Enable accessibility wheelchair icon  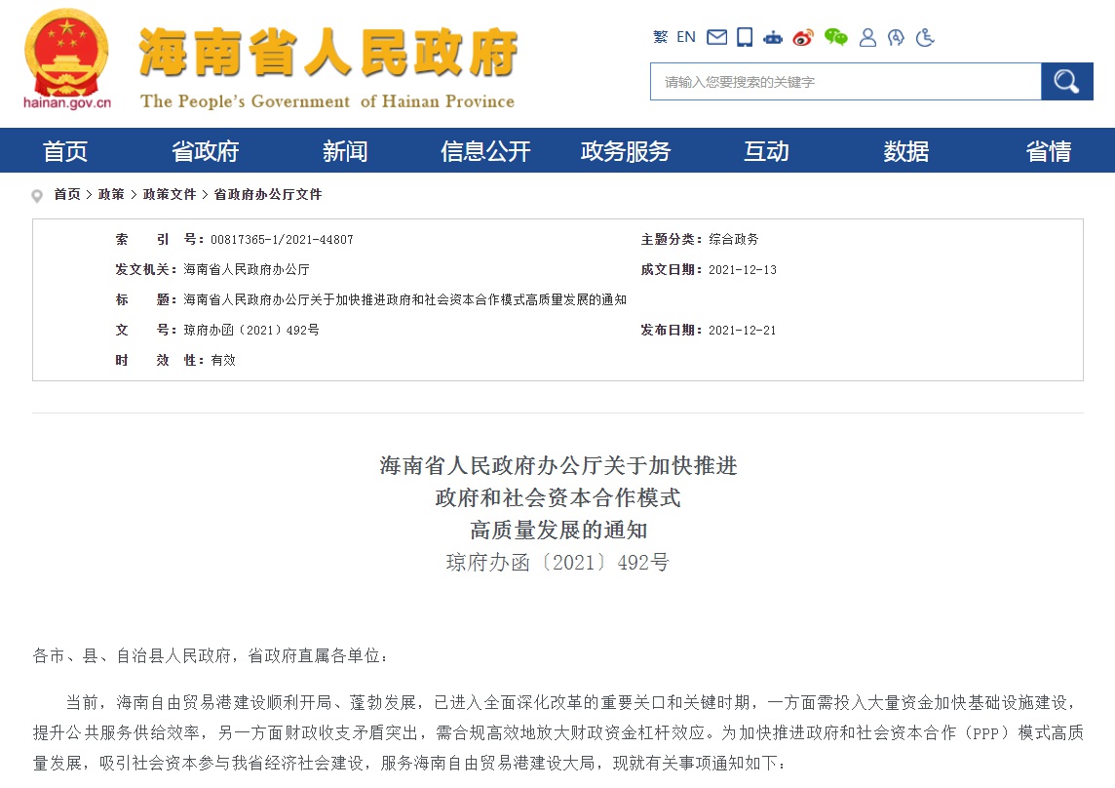click(x=925, y=37)
